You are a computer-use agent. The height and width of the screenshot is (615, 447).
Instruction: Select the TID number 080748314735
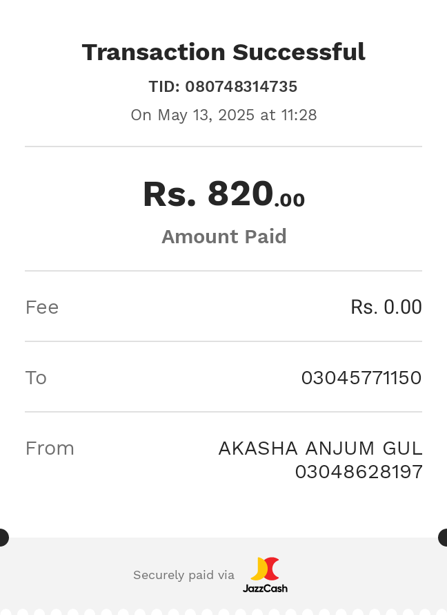click(x=241, y=86)
